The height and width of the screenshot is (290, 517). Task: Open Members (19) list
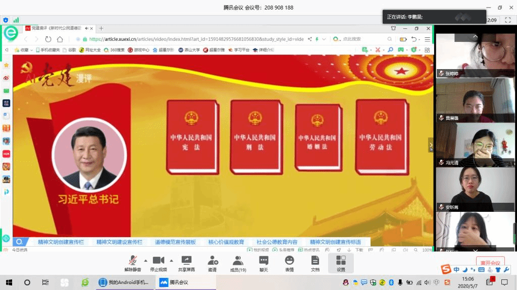(238, 261)
